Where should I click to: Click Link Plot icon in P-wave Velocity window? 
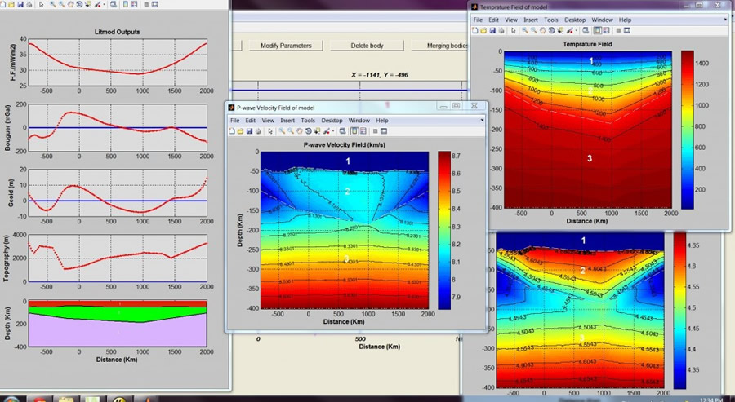(x=342, y=131)
